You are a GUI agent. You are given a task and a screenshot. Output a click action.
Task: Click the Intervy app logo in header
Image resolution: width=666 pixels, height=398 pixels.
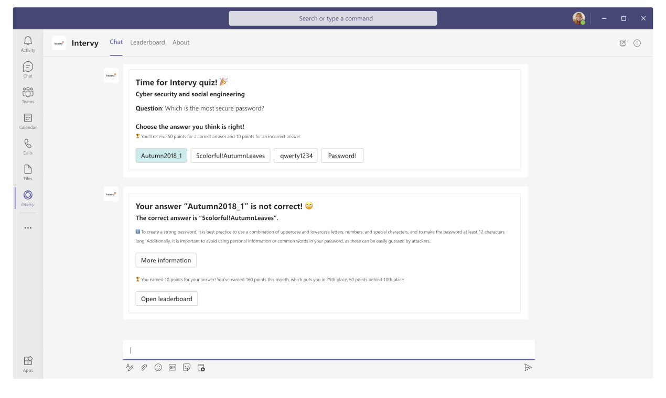[x=59, y=43]
